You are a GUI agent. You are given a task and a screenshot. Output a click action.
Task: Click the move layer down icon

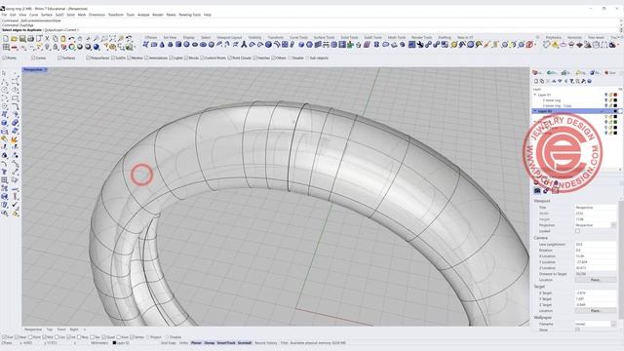560,81
